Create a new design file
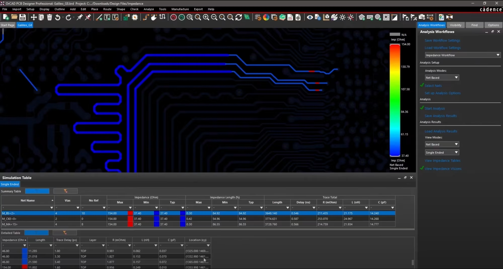This screenshot has height=269, width=503. [6, 17]
